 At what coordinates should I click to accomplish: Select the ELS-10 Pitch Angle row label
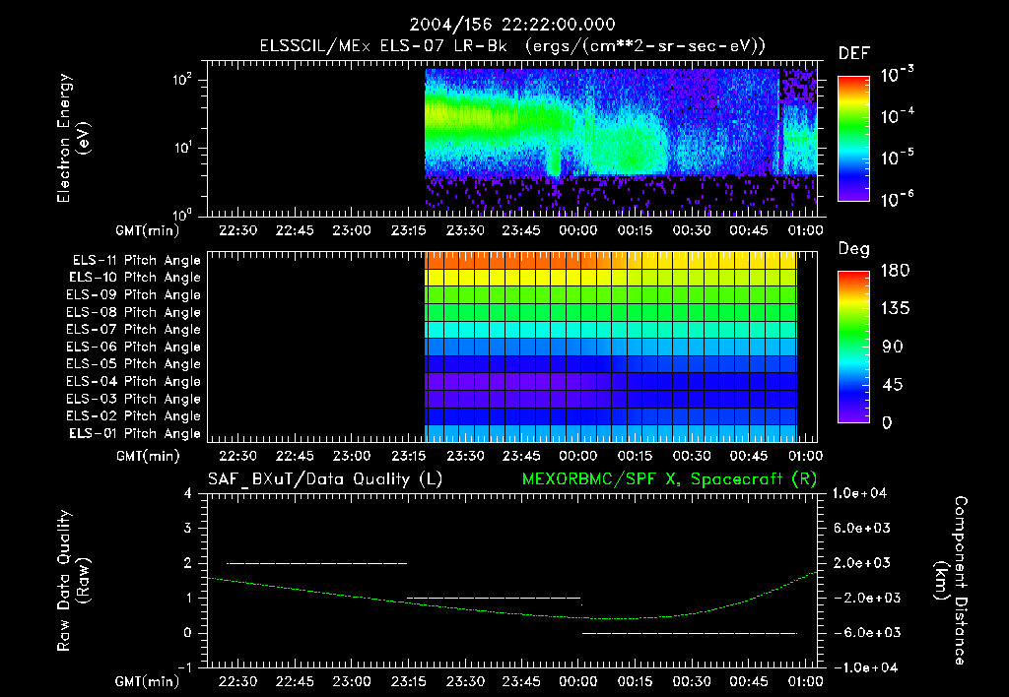tap(134, 278)
